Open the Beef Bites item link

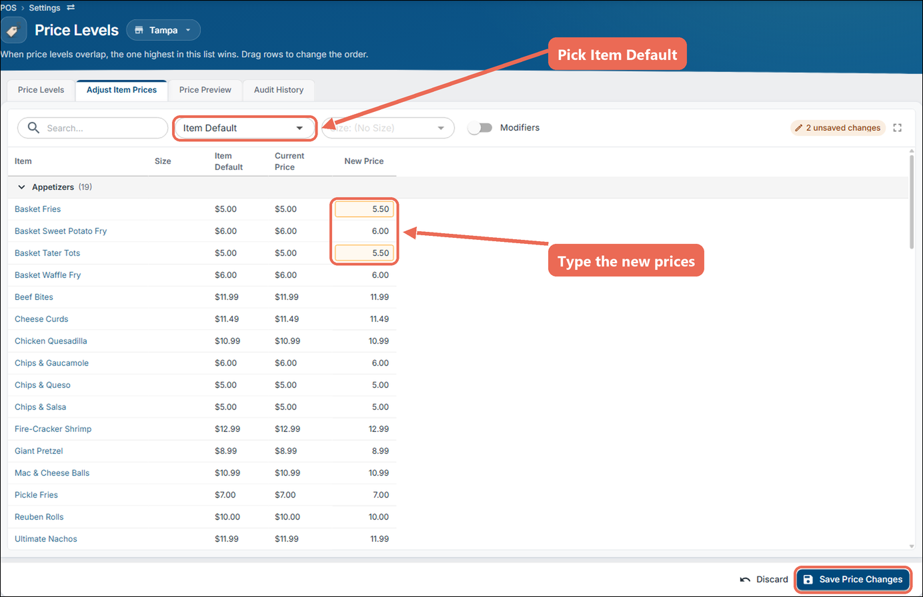coord(34,297)
